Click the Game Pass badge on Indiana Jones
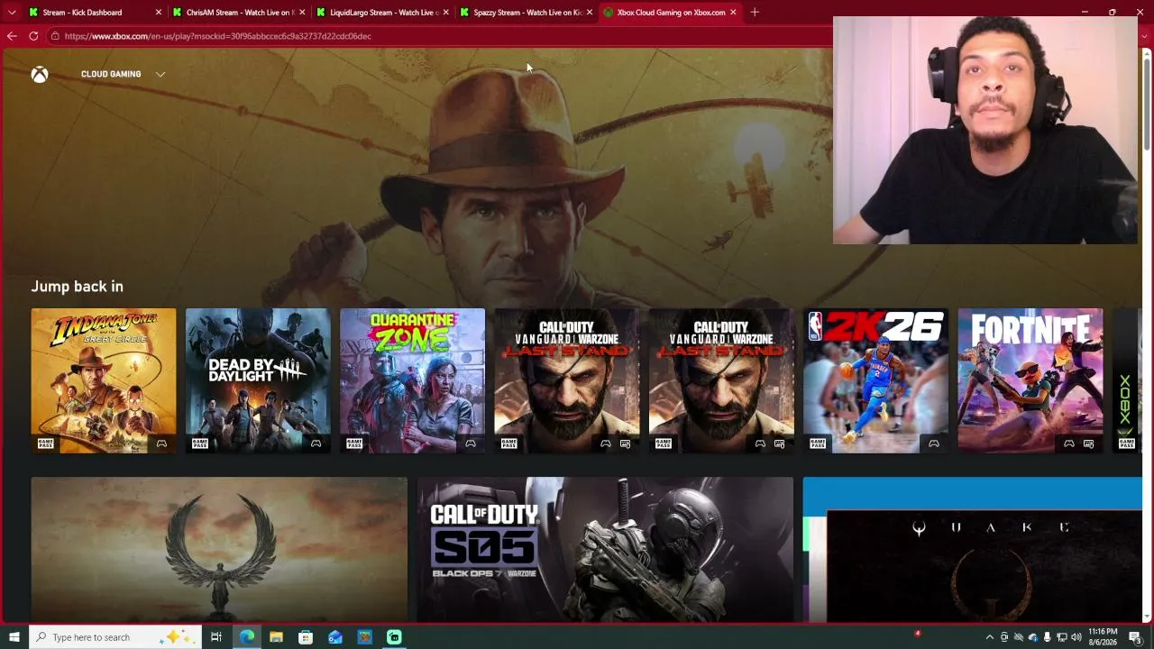Screen dimensions: 1154x649 pyautogui.click(x=46, y=443)
